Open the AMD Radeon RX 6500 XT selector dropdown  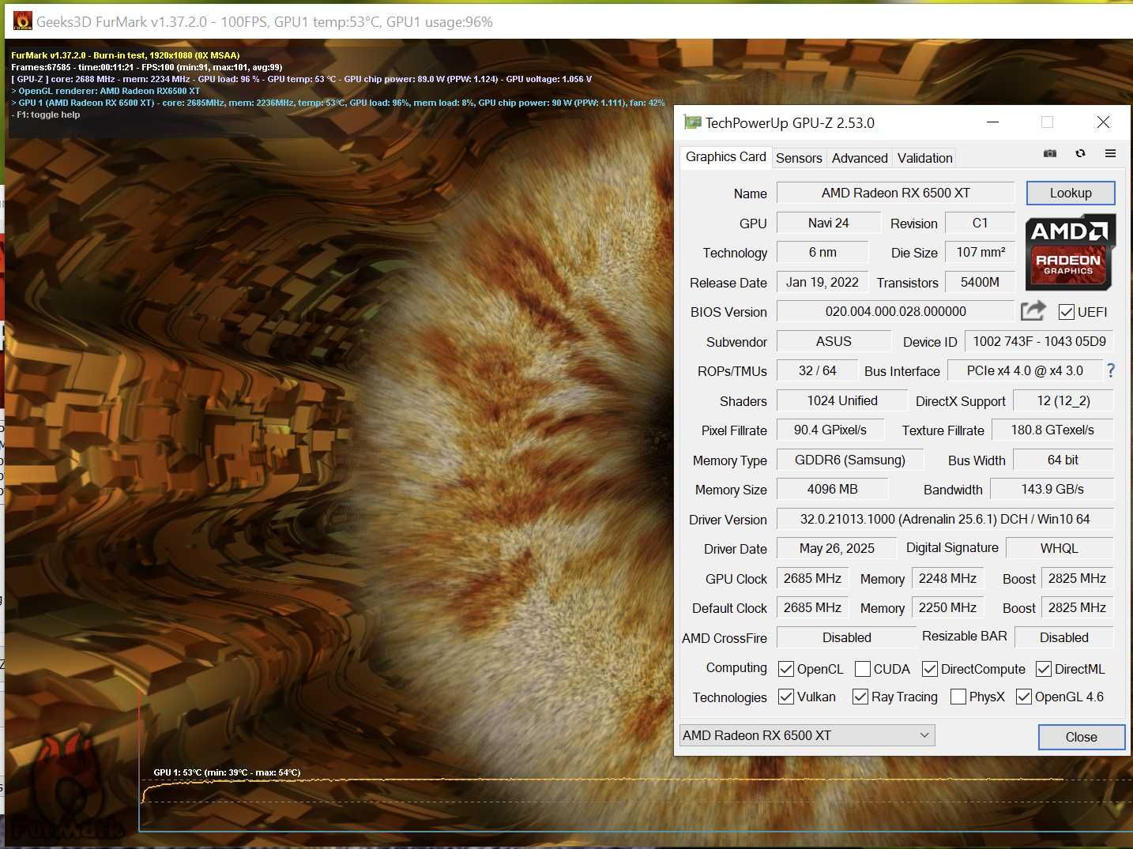coord(807,735)
